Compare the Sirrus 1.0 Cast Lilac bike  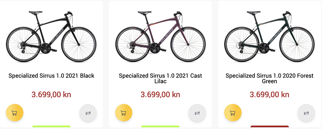[x=197, y=113]
